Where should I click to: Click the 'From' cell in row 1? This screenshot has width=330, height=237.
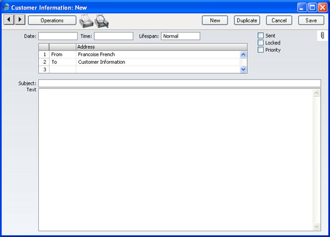point(62,54)
